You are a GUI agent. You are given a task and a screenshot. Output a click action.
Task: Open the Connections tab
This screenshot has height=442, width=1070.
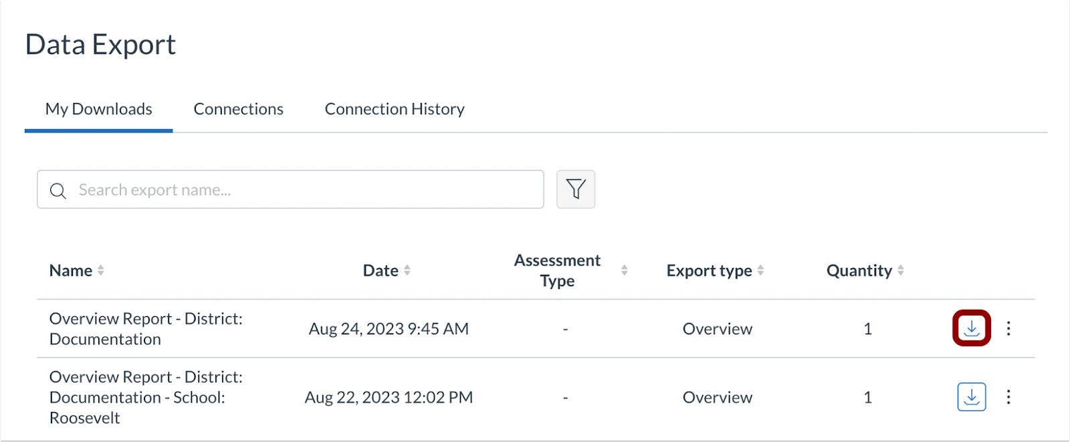(238, 109)
